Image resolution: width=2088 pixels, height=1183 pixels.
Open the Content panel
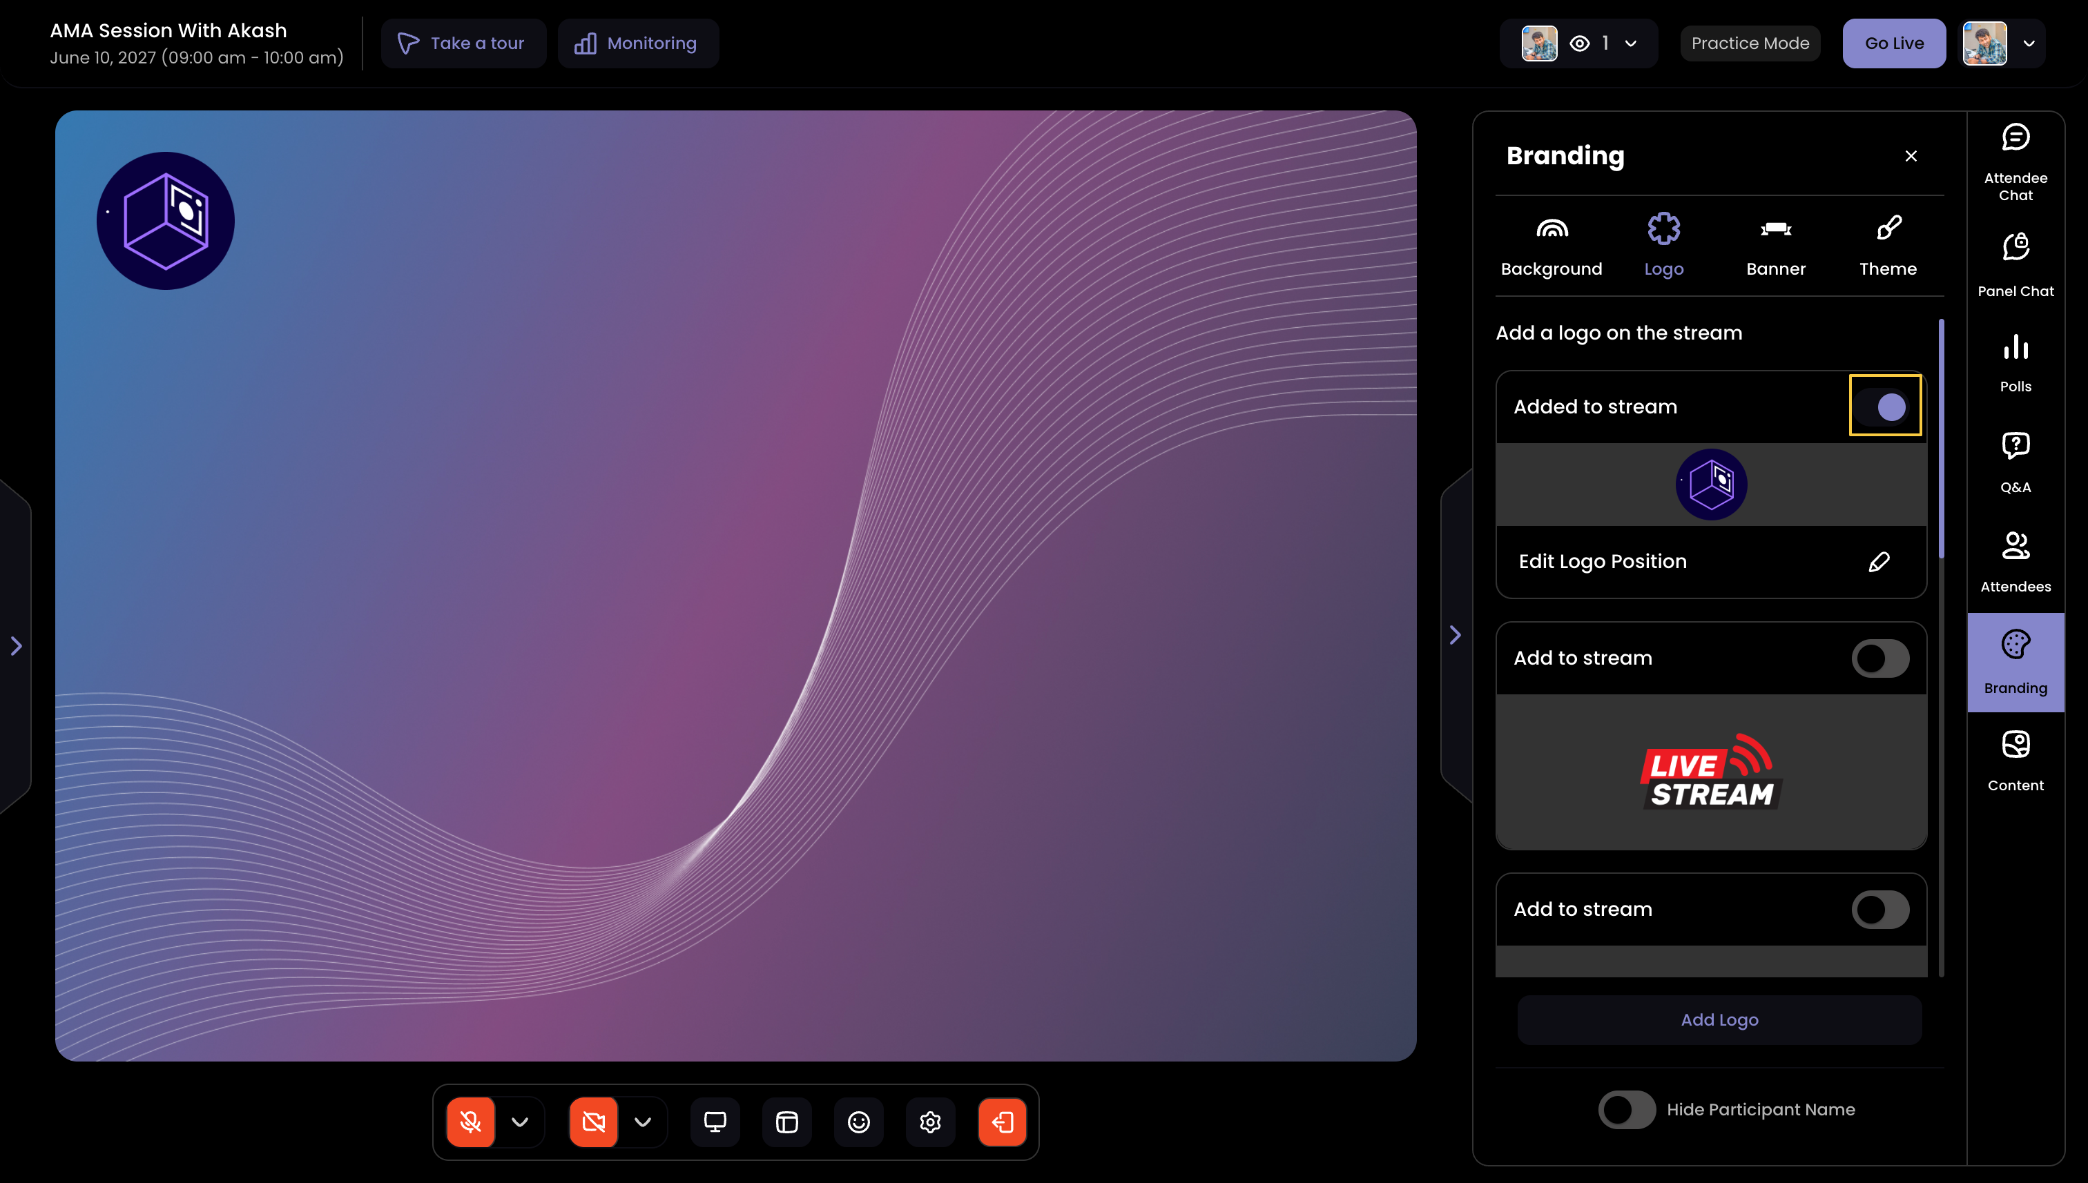pyautogui.click(x=2015, y=761)
